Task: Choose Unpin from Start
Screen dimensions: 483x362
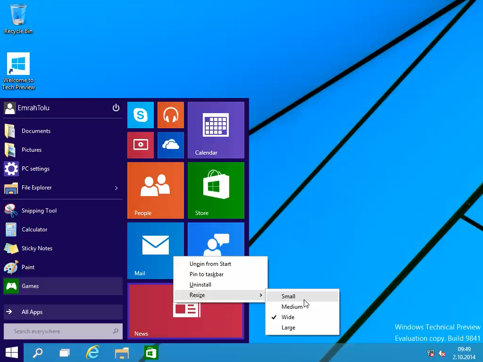Action: (x=220, y=264)
